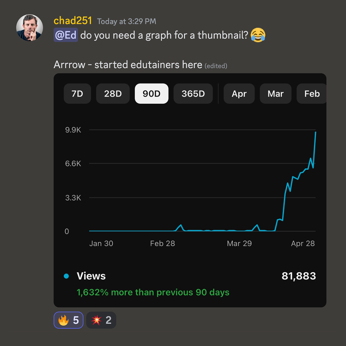Viewport: 346px width, 346px height.
Task: Click the peak of the graph line
Action: (x=316, y=132)
